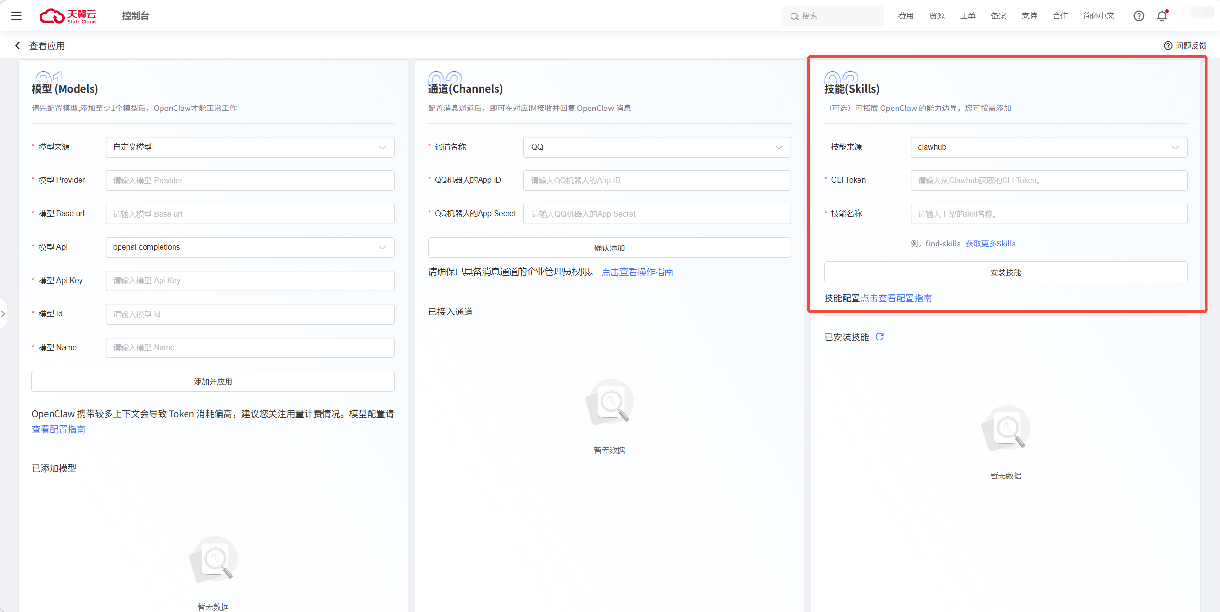Click the search magnifier icon
The width and height of the screenshot is (1220, 612).
coord(794,16)
